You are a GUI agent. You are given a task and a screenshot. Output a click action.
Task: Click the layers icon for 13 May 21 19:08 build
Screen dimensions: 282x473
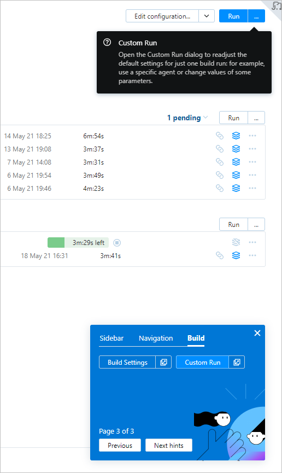coord(236,149)
